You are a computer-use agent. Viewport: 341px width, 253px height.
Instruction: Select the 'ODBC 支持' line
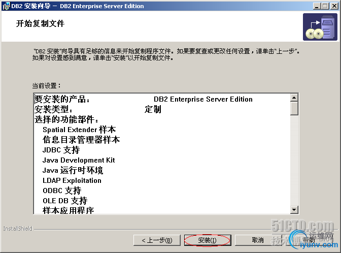tap(62, 191)
